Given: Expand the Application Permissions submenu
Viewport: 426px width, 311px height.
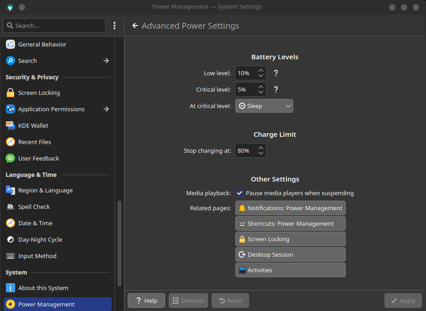Looking at the screenshot, I should tap(106, 109).
